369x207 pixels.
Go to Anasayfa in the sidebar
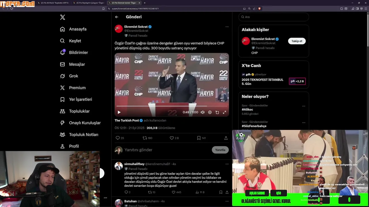(73, 29)
